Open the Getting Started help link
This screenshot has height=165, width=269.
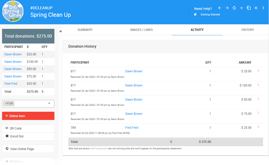(x=210, y=15)
